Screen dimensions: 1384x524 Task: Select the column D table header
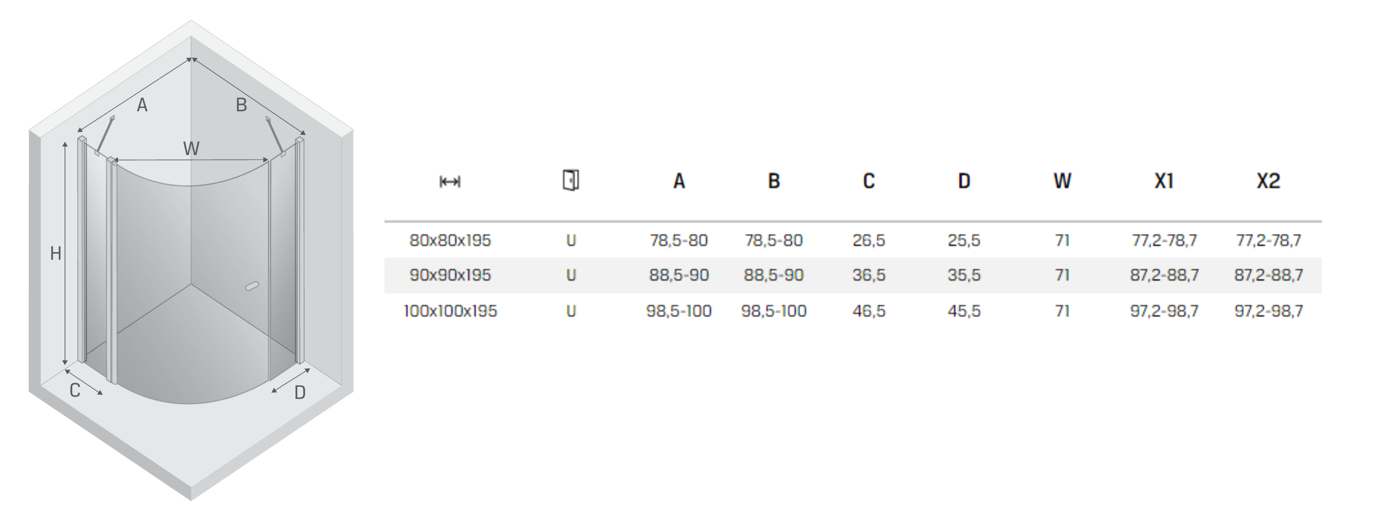pyautogui.click(x=964, y=182)
